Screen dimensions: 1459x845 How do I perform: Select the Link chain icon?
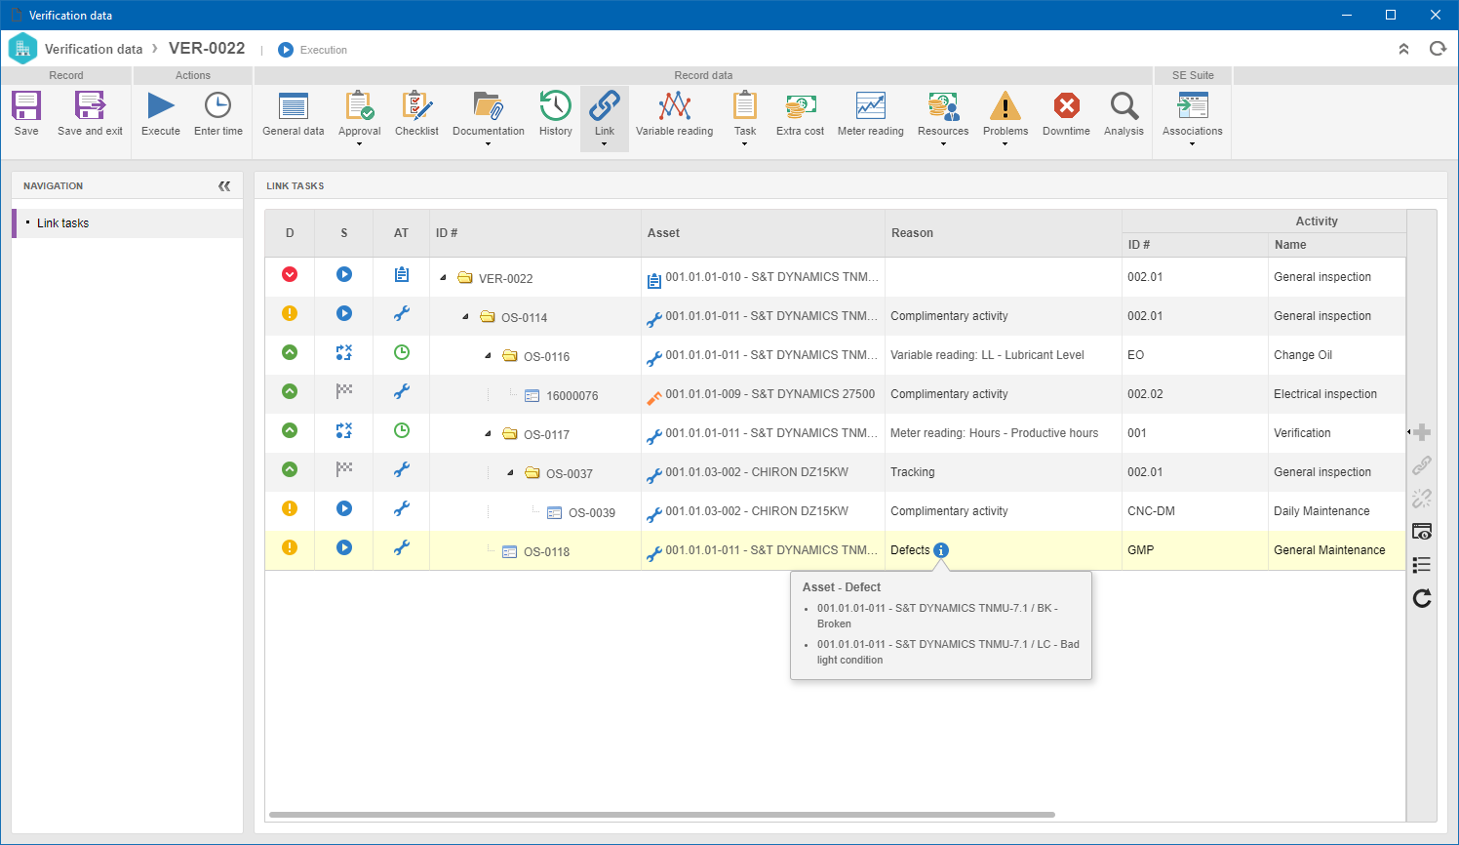(x=605, y=105)
